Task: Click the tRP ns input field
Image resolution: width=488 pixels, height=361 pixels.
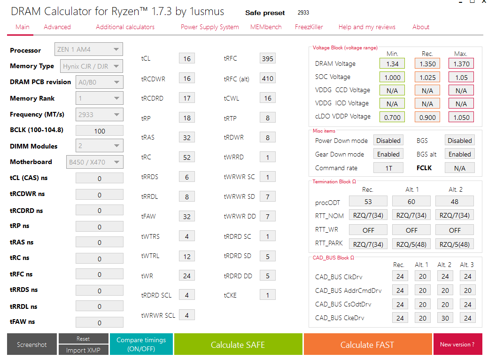Action: [x=99, y=227]
